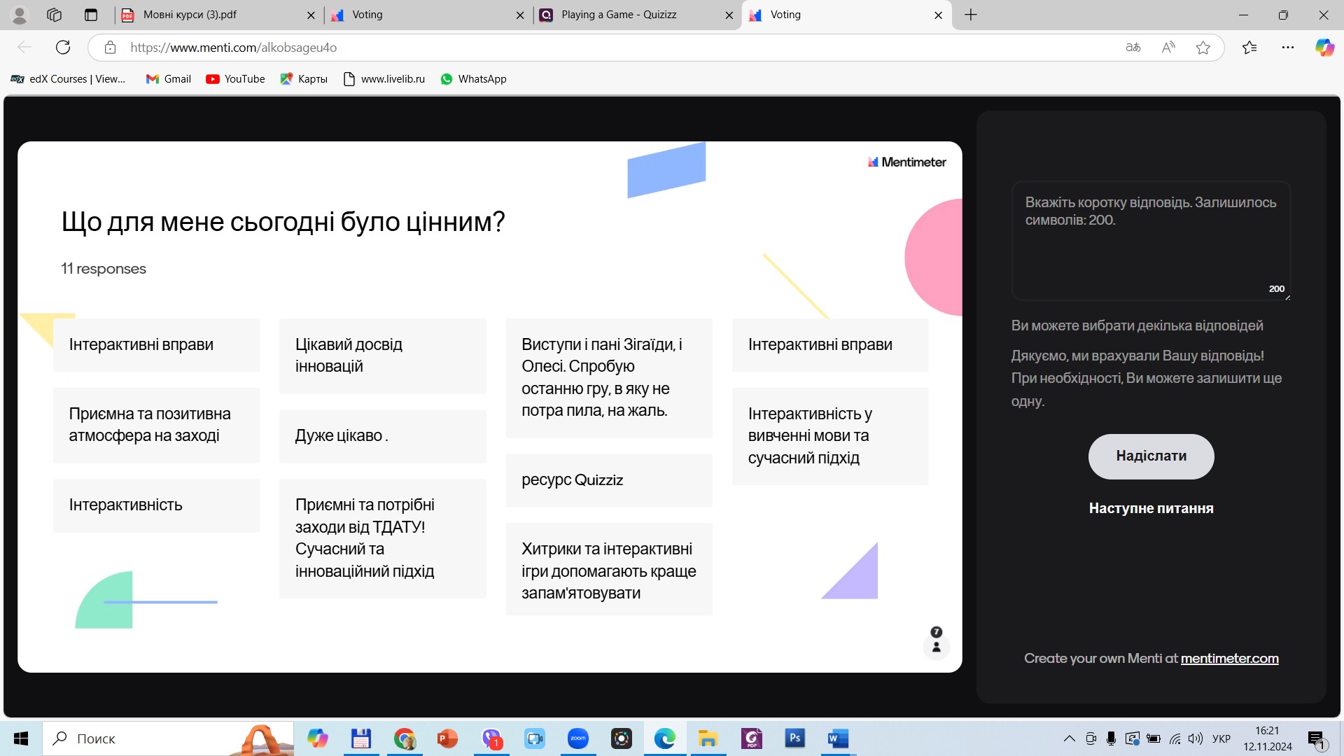The image size is (1344, 756).
Task: Open the Copilot sidebar icon
Action: 1324,48
